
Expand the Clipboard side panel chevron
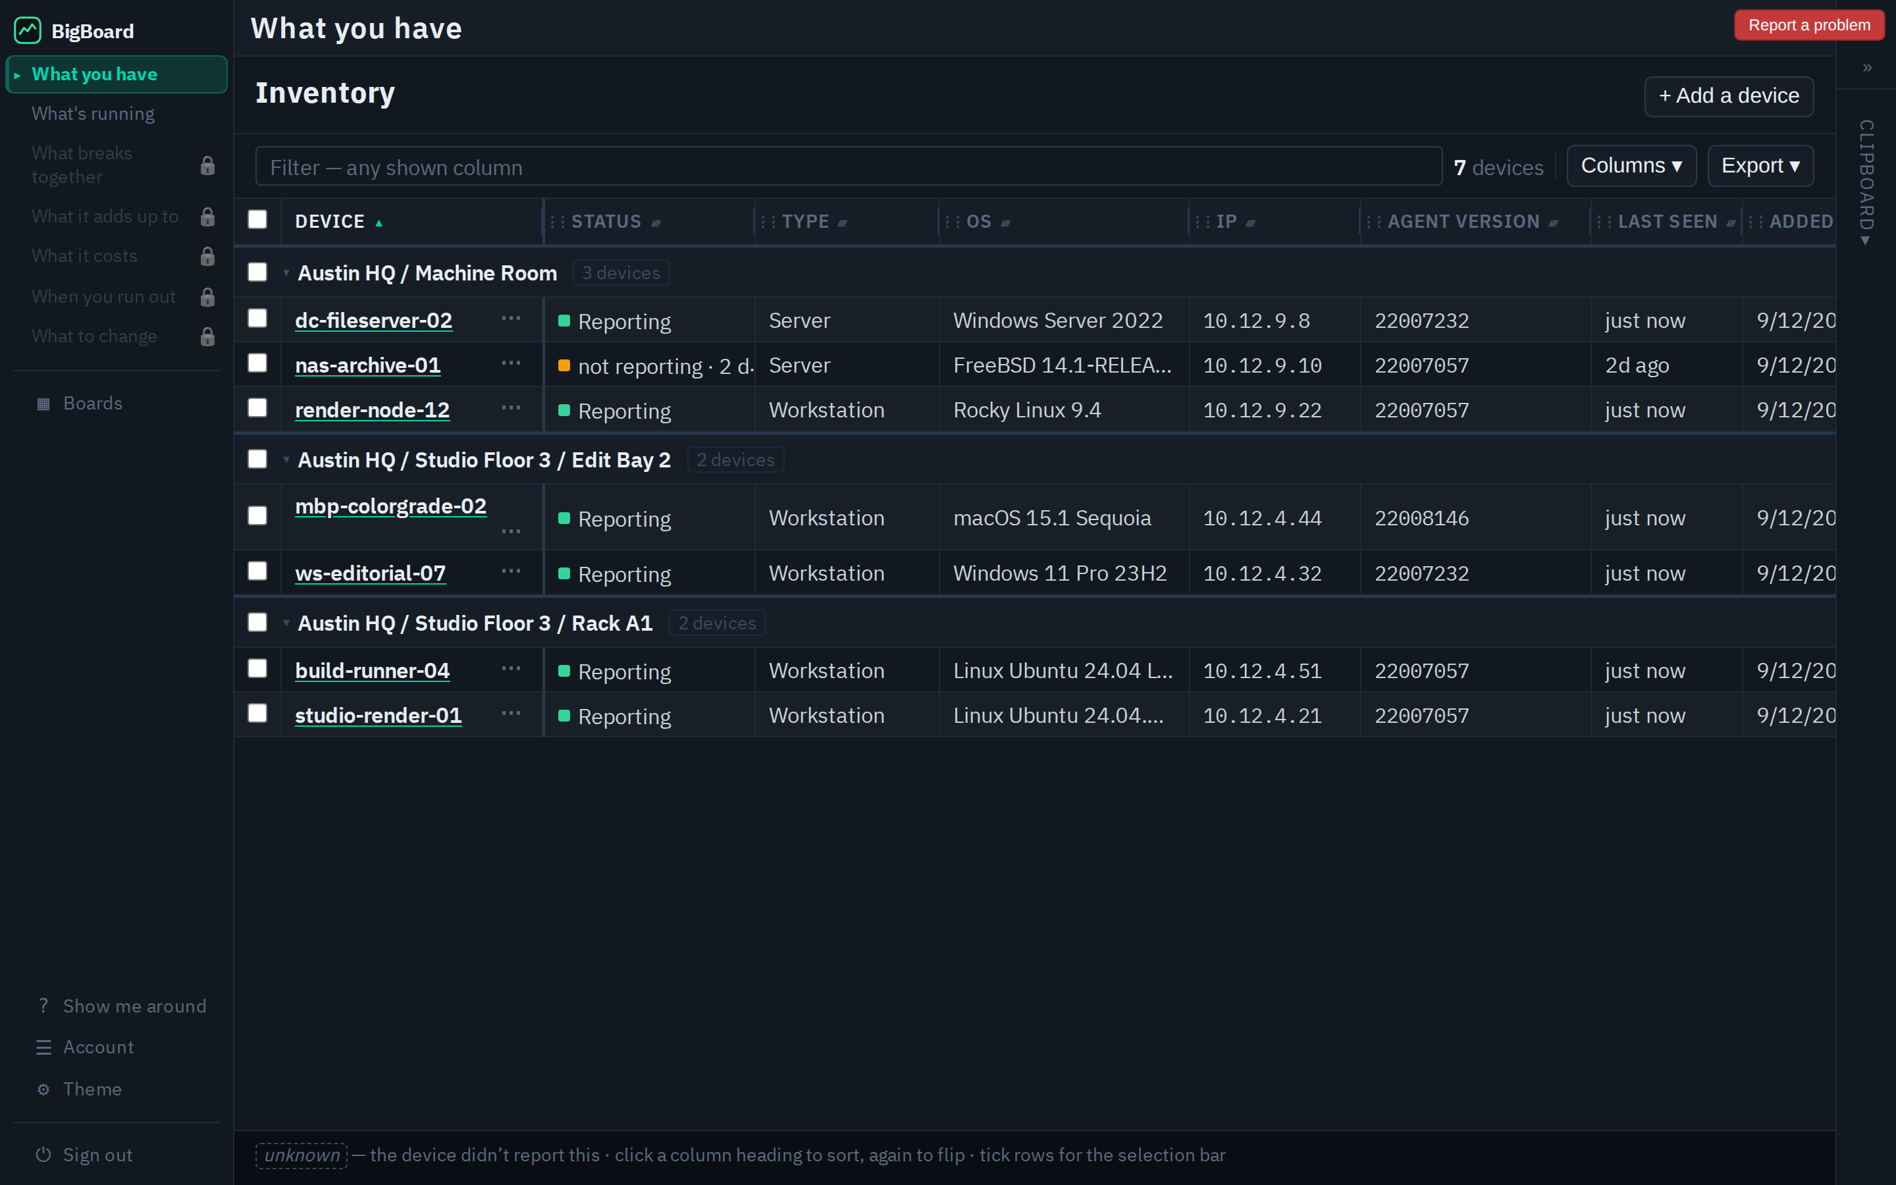[x=1867, y=68]
